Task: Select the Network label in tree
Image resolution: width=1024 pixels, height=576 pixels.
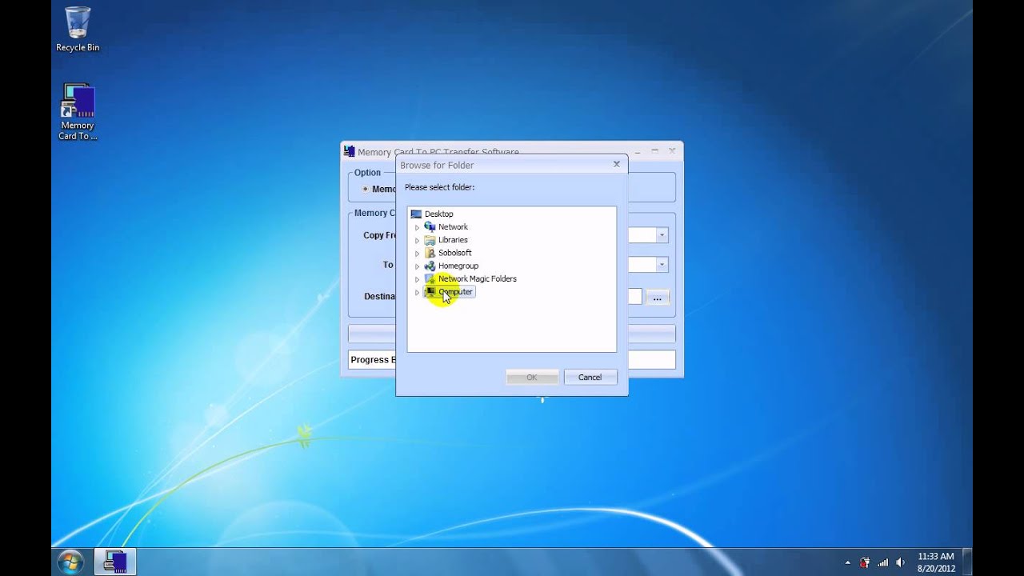Action: click(x=453, y=226)
